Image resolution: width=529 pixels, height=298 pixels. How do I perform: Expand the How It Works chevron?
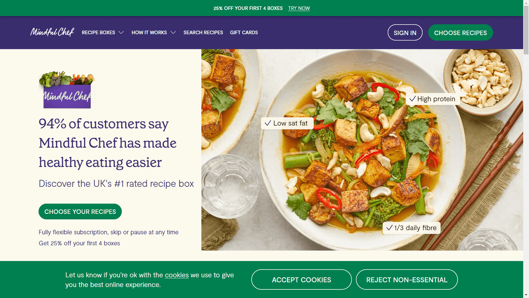click(173, 32)
